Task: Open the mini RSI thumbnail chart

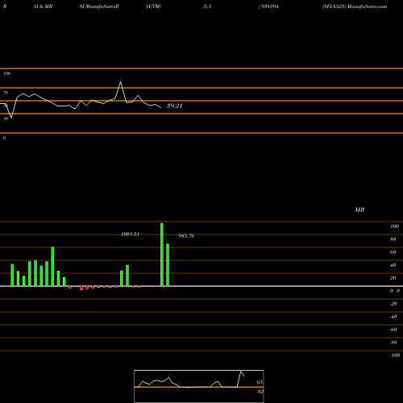Action: [199, 386]
